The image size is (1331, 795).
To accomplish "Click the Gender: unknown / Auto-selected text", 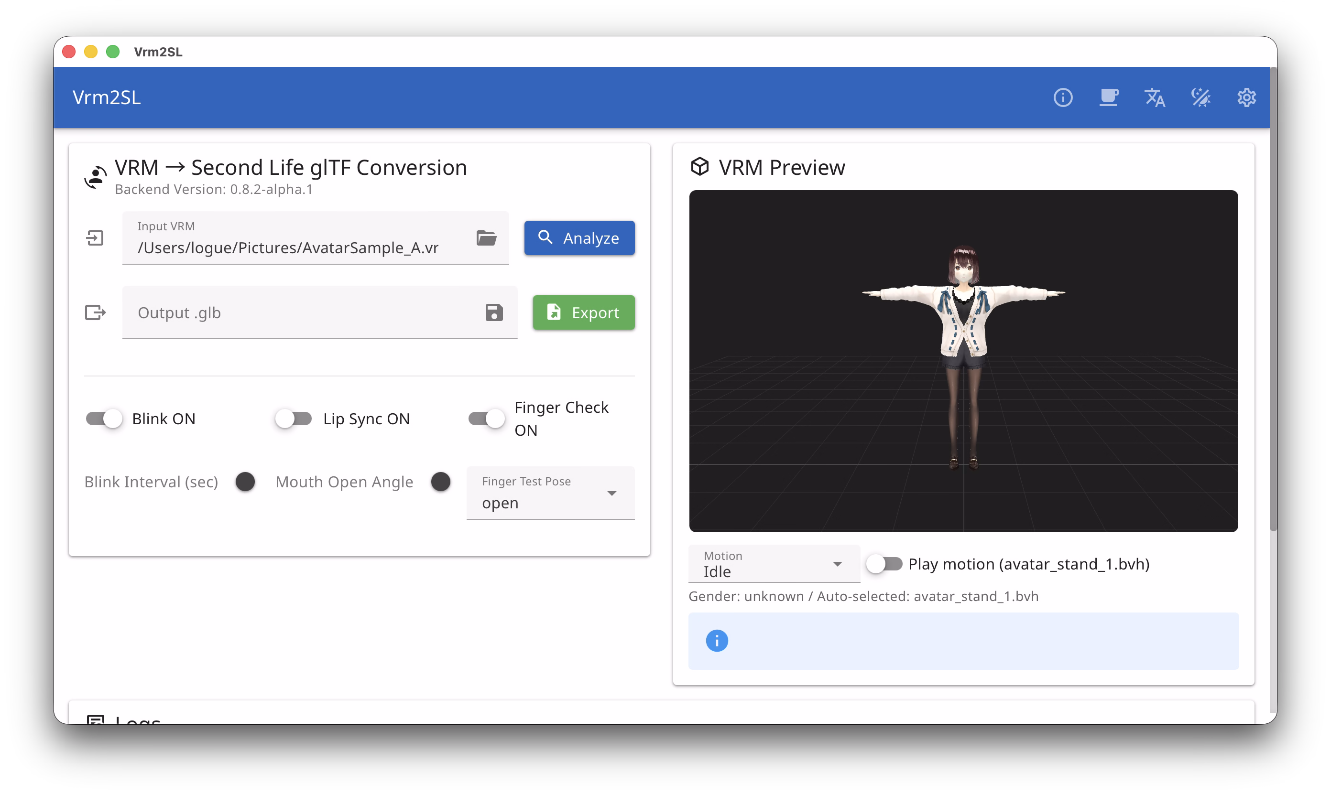I will (863, 596).
